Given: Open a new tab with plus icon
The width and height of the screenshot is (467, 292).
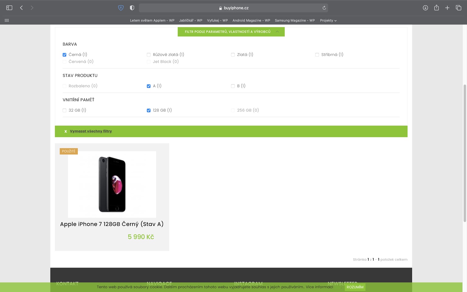Looking at the screenshot, I should coord(447,8).
